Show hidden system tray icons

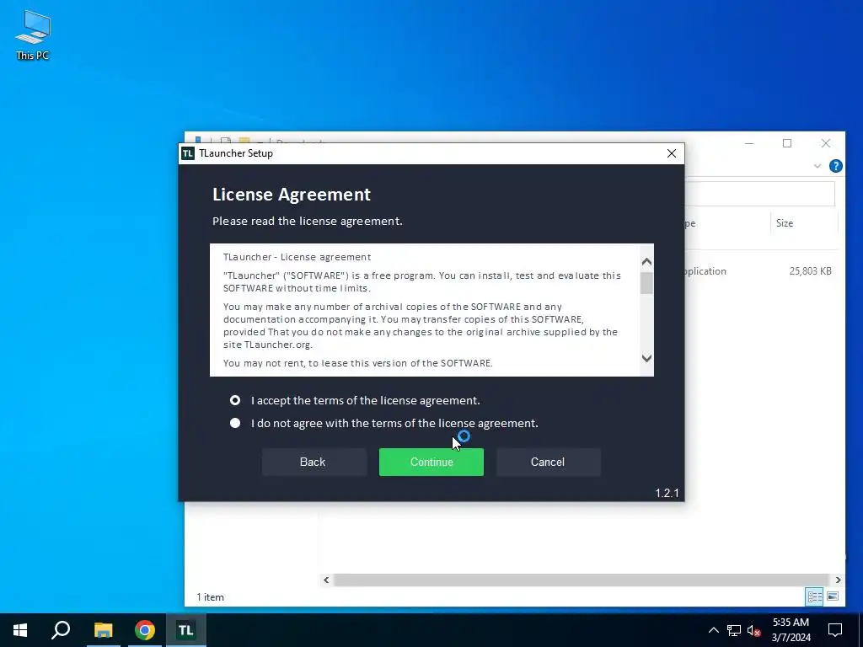pyautogui.click(x=713, y=630)
